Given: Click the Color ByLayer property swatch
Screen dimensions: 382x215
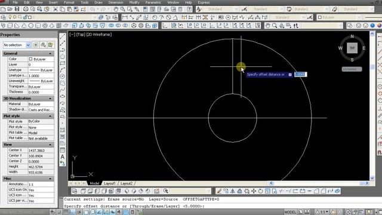Looking at the screenshot, I should pos(30,59).
